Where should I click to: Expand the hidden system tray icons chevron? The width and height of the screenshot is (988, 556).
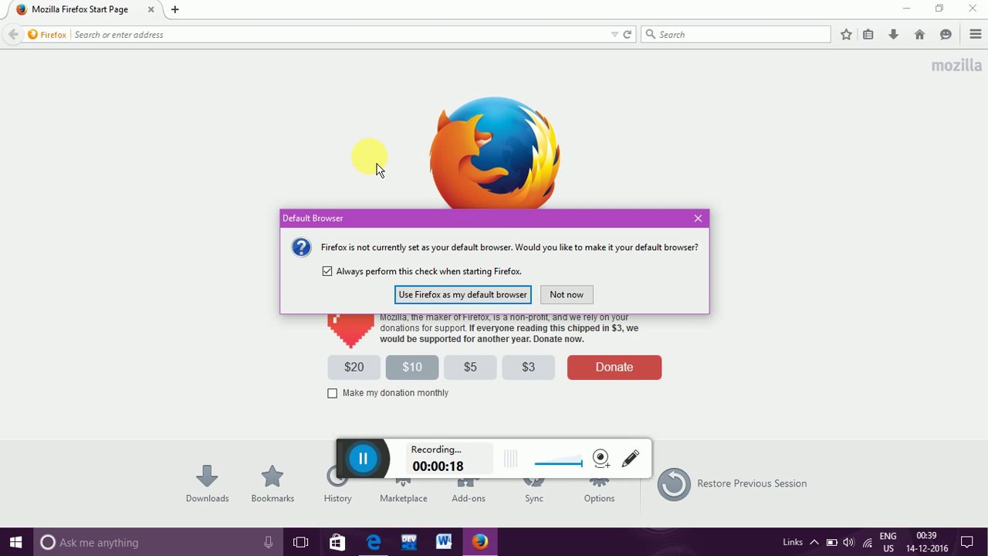[814, 542]
